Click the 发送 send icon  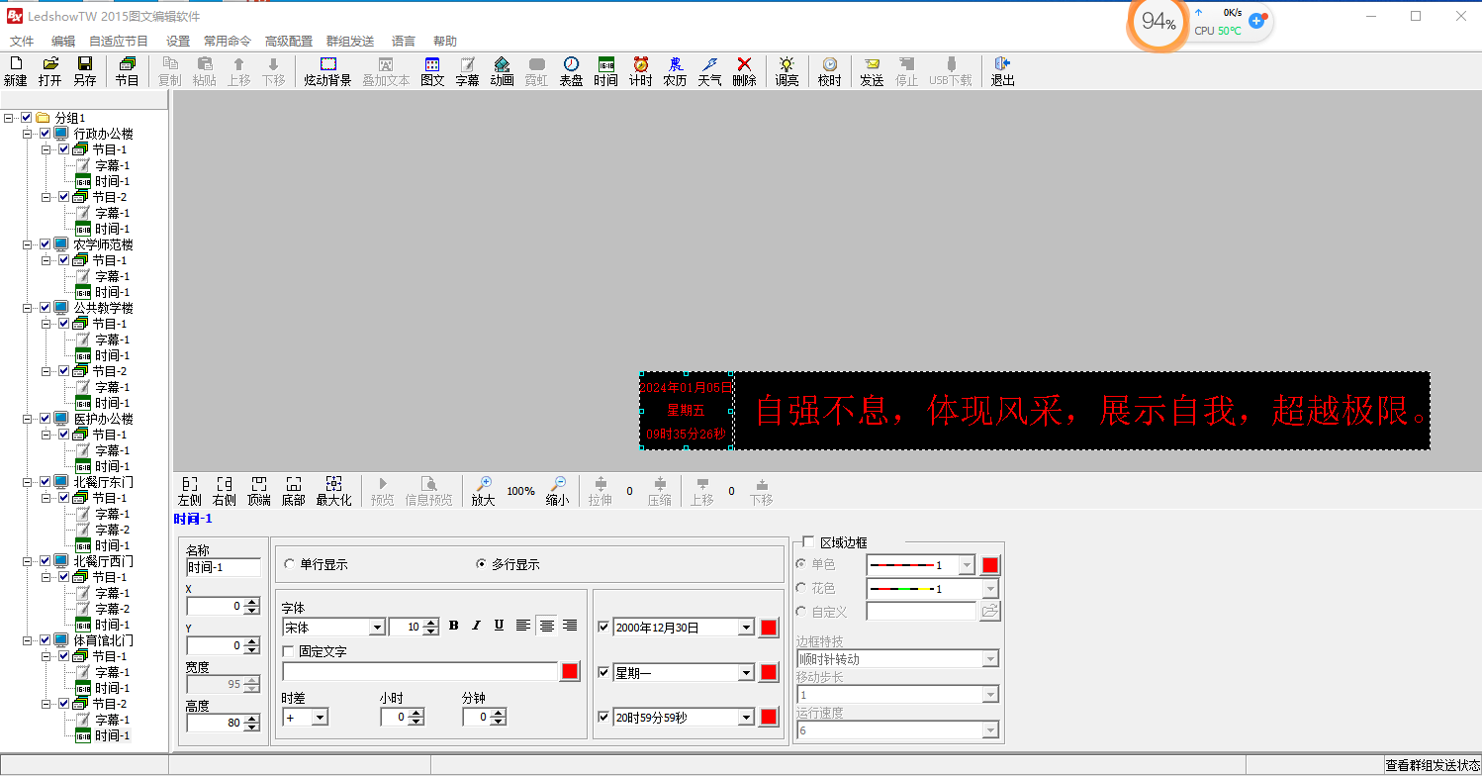click(x=872, y=71)
